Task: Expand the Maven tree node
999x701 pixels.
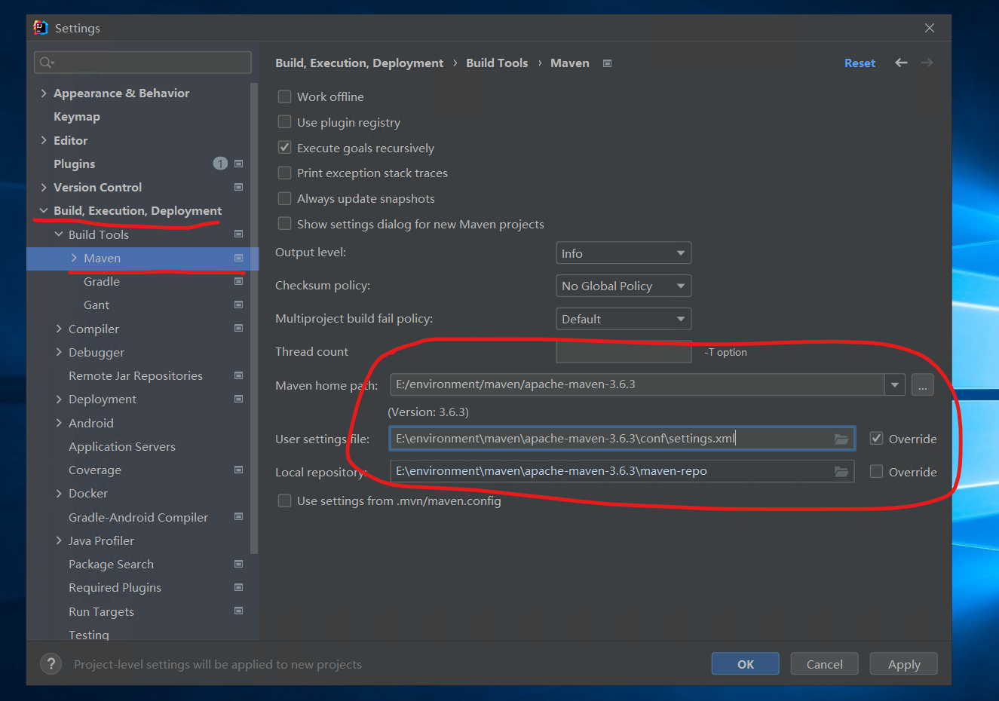Action: click(74, 258)
